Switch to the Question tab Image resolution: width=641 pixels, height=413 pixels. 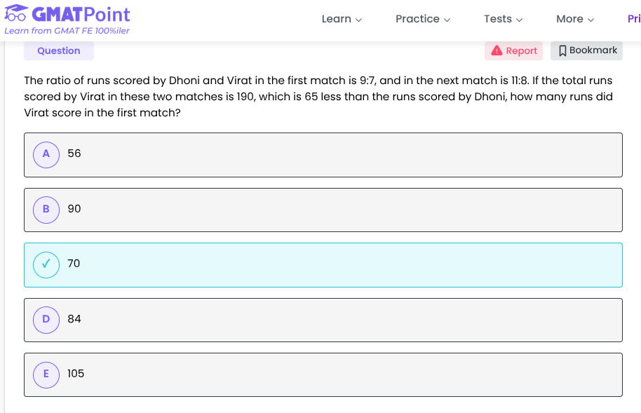click(59, 50)
